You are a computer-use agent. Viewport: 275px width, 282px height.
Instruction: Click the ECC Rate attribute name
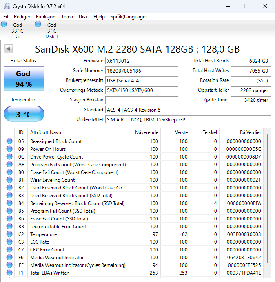click(40, 242)
